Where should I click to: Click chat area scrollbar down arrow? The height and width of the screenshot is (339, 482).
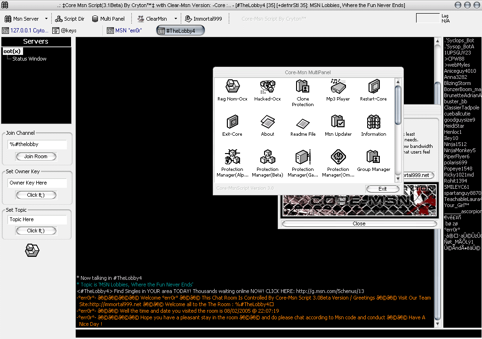438,324
